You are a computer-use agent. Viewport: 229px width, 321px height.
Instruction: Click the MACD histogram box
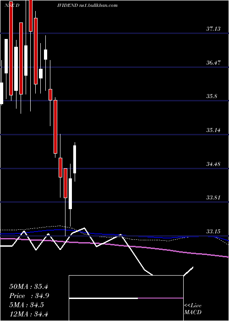pos(126,298)
